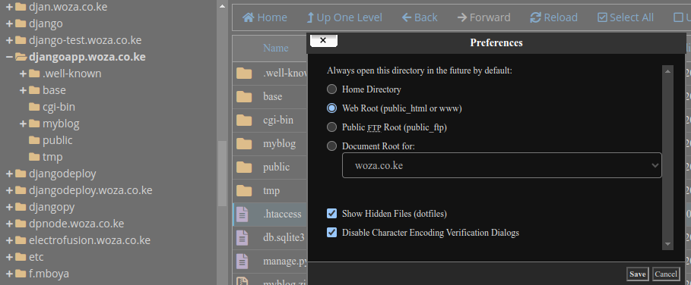Toggle Disable Character Encoding Verification Dialogs checkbox
Screen dimensions: 691x285
pyautogui.click(x=332, y=232)
